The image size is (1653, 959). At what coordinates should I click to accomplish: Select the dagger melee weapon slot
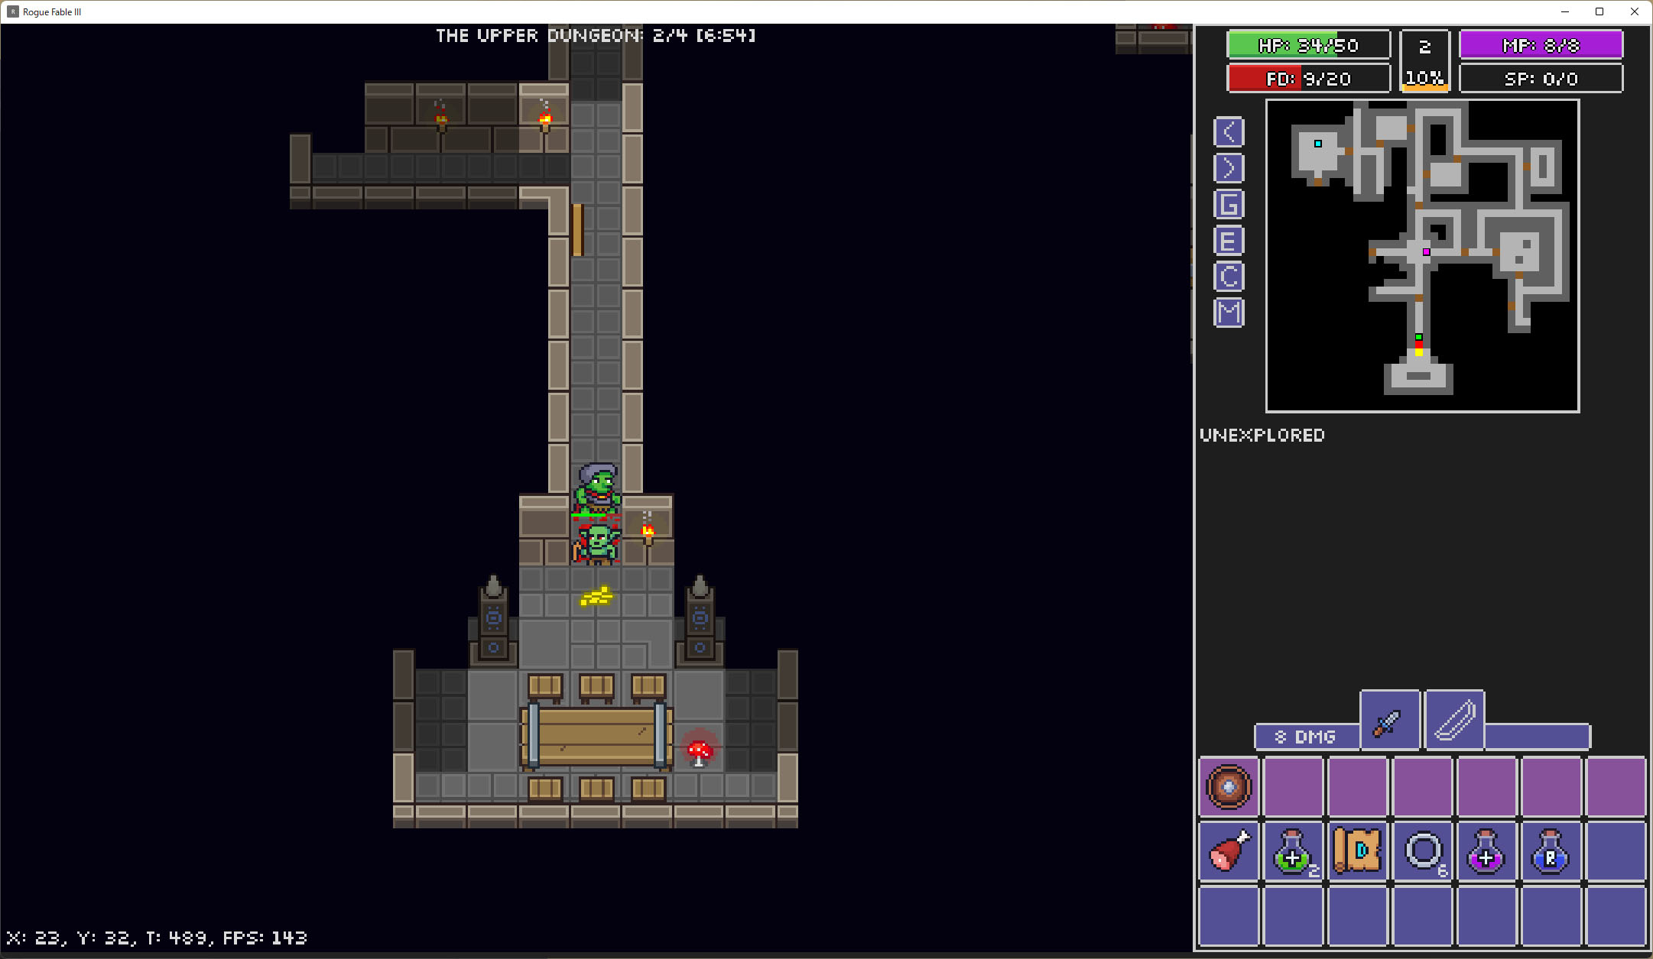[1389, 721]
